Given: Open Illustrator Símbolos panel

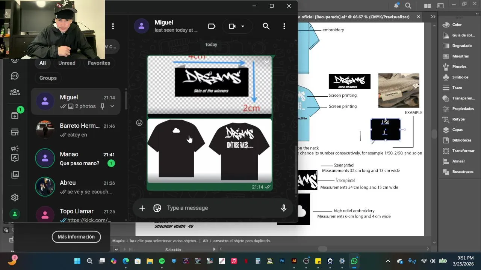Looking at the screenshot, I should pyautogui.click(x=456, y=77).
